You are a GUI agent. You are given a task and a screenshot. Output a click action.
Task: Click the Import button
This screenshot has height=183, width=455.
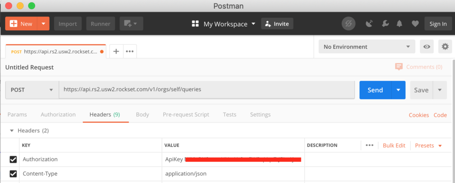click(x=68, y=24)
